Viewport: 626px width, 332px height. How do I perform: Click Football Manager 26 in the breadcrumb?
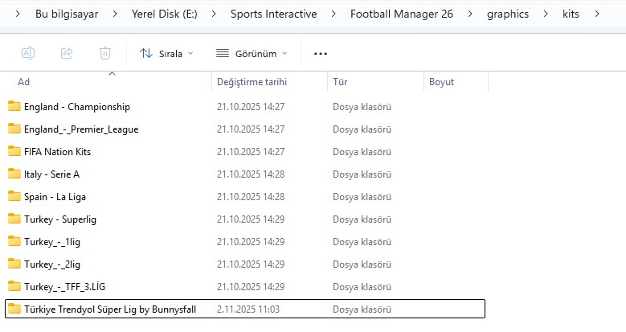403,14
